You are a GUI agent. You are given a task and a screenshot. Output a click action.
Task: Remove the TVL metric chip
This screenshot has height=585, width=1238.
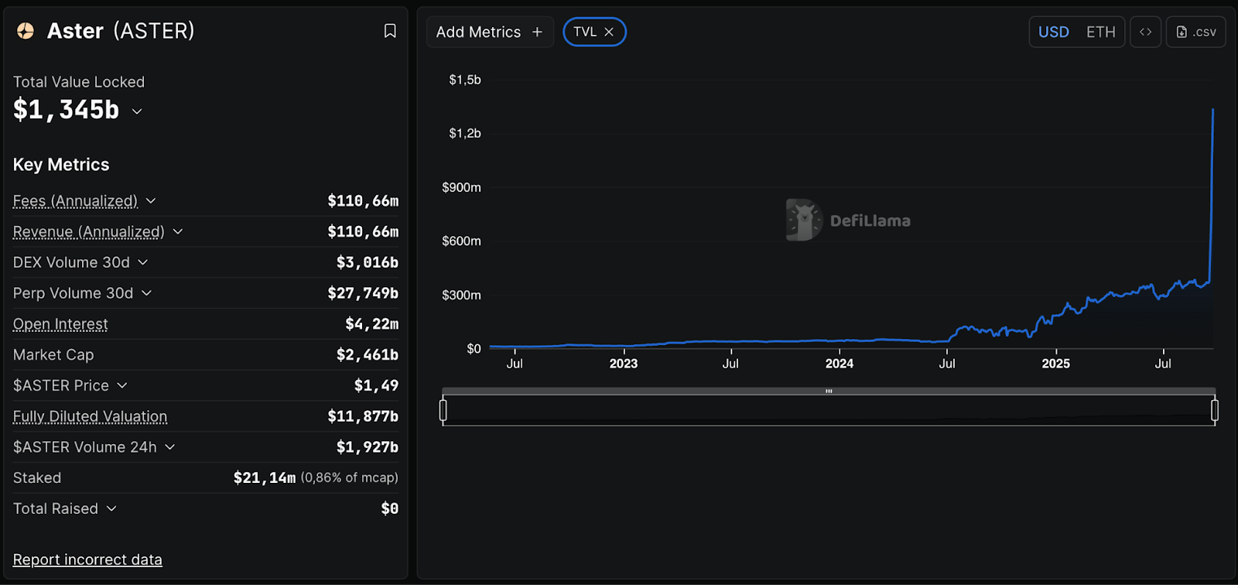click(609, 32)
